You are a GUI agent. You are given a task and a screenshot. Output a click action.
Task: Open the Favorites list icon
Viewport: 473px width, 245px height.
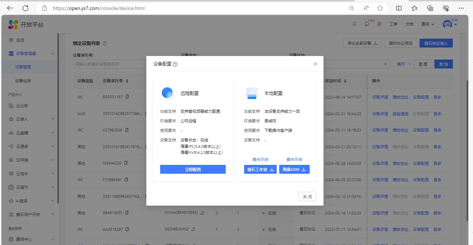[415, 8]
